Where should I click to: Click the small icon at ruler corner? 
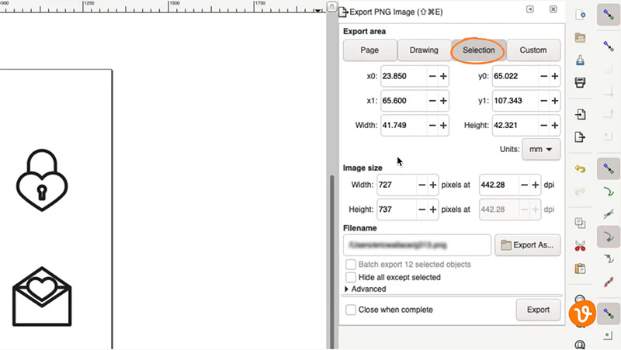pos(332,6)
